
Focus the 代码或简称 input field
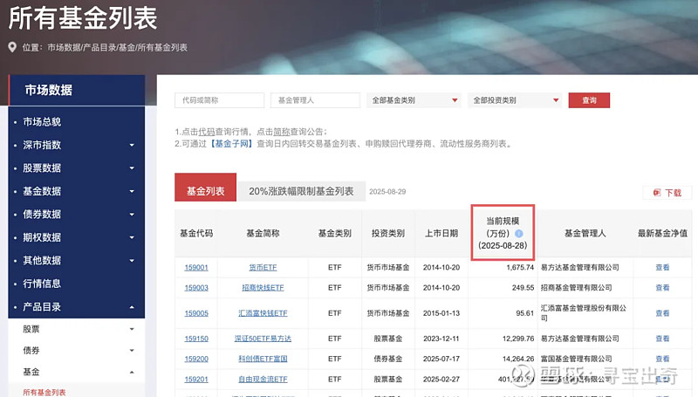tap(220, 100)
